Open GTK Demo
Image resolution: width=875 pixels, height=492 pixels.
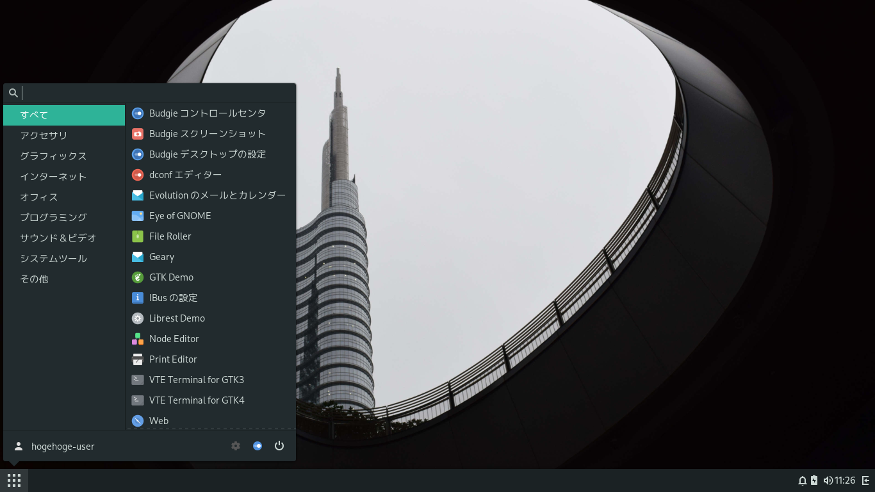(210, 277)
